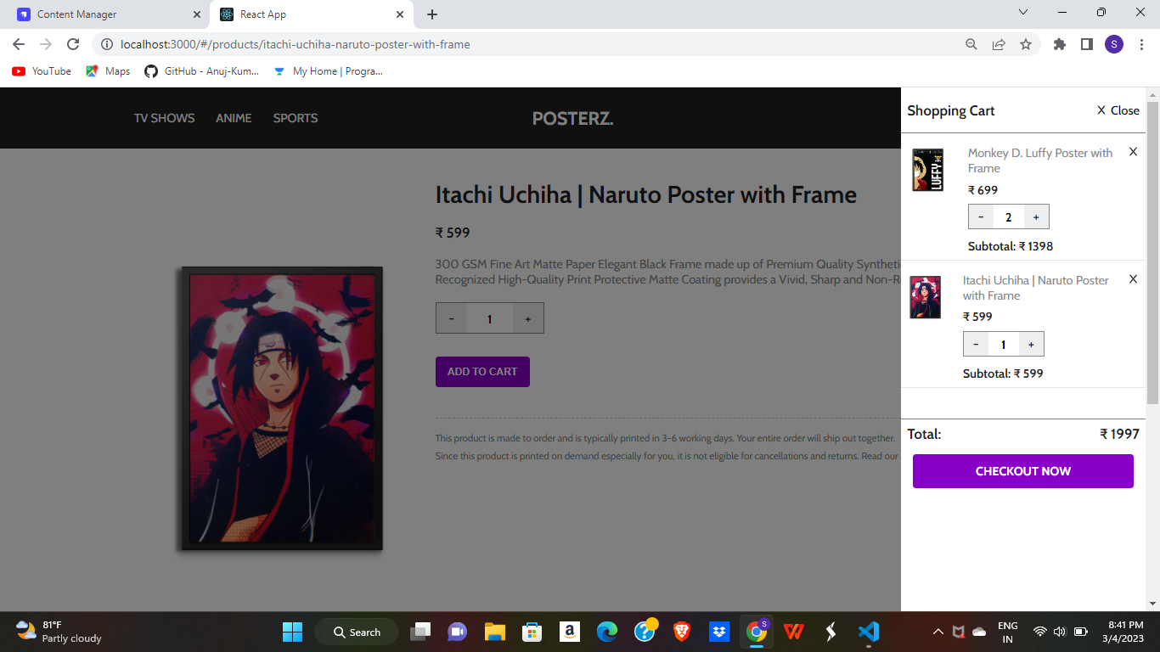Bookmark this page with the star icon
The image size is (1160, 652).
click(1026, 44)
